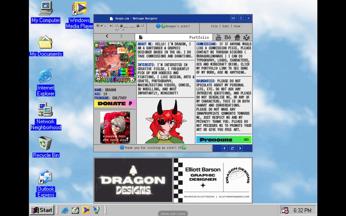The height and width of the screenshot is (216, 346).
Task: Refresh the site using the reload icon
Action: 232,148
